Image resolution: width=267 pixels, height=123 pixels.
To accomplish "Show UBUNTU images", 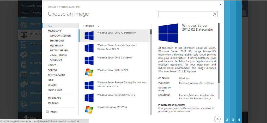I will (x=53, y=65).
